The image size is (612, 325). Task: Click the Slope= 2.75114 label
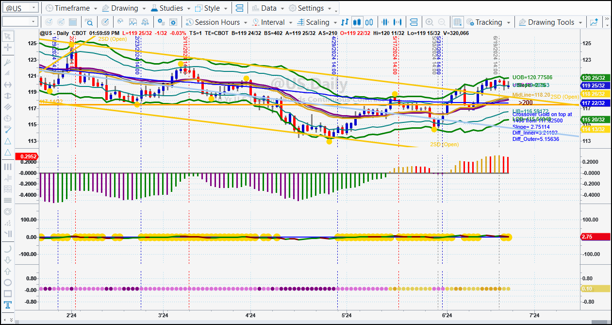(531, 126)
